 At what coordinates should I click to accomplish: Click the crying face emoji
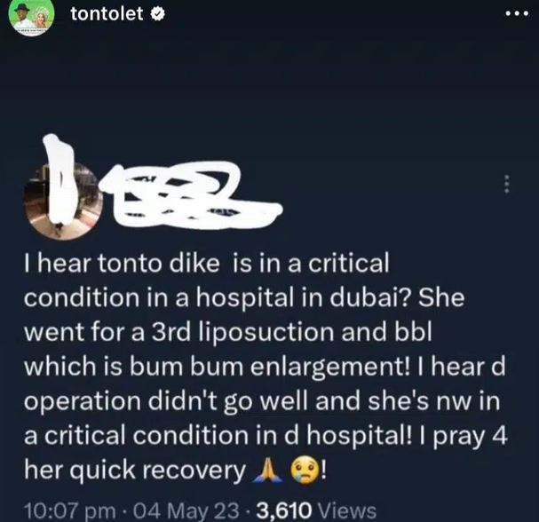[x=304, y=471]
